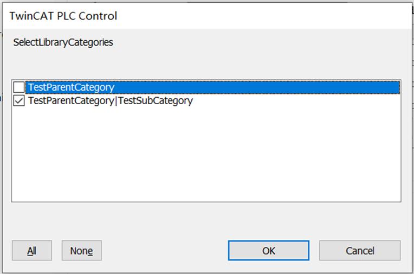This screenshot has height=274, width=414.
Task: Select the TestParentCategory|TestSubCategory list entry
Action: point(110,101)
